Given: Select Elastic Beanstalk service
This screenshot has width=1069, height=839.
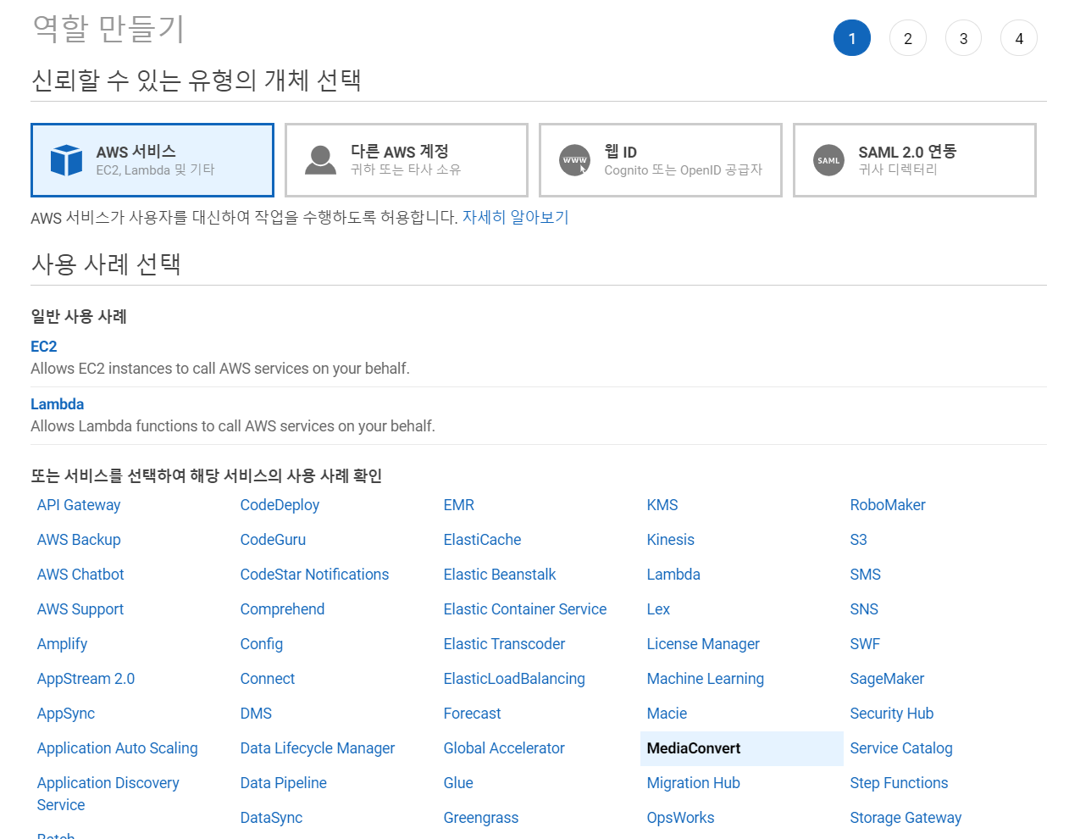Looking at the screenshot, I should point(500,575).
